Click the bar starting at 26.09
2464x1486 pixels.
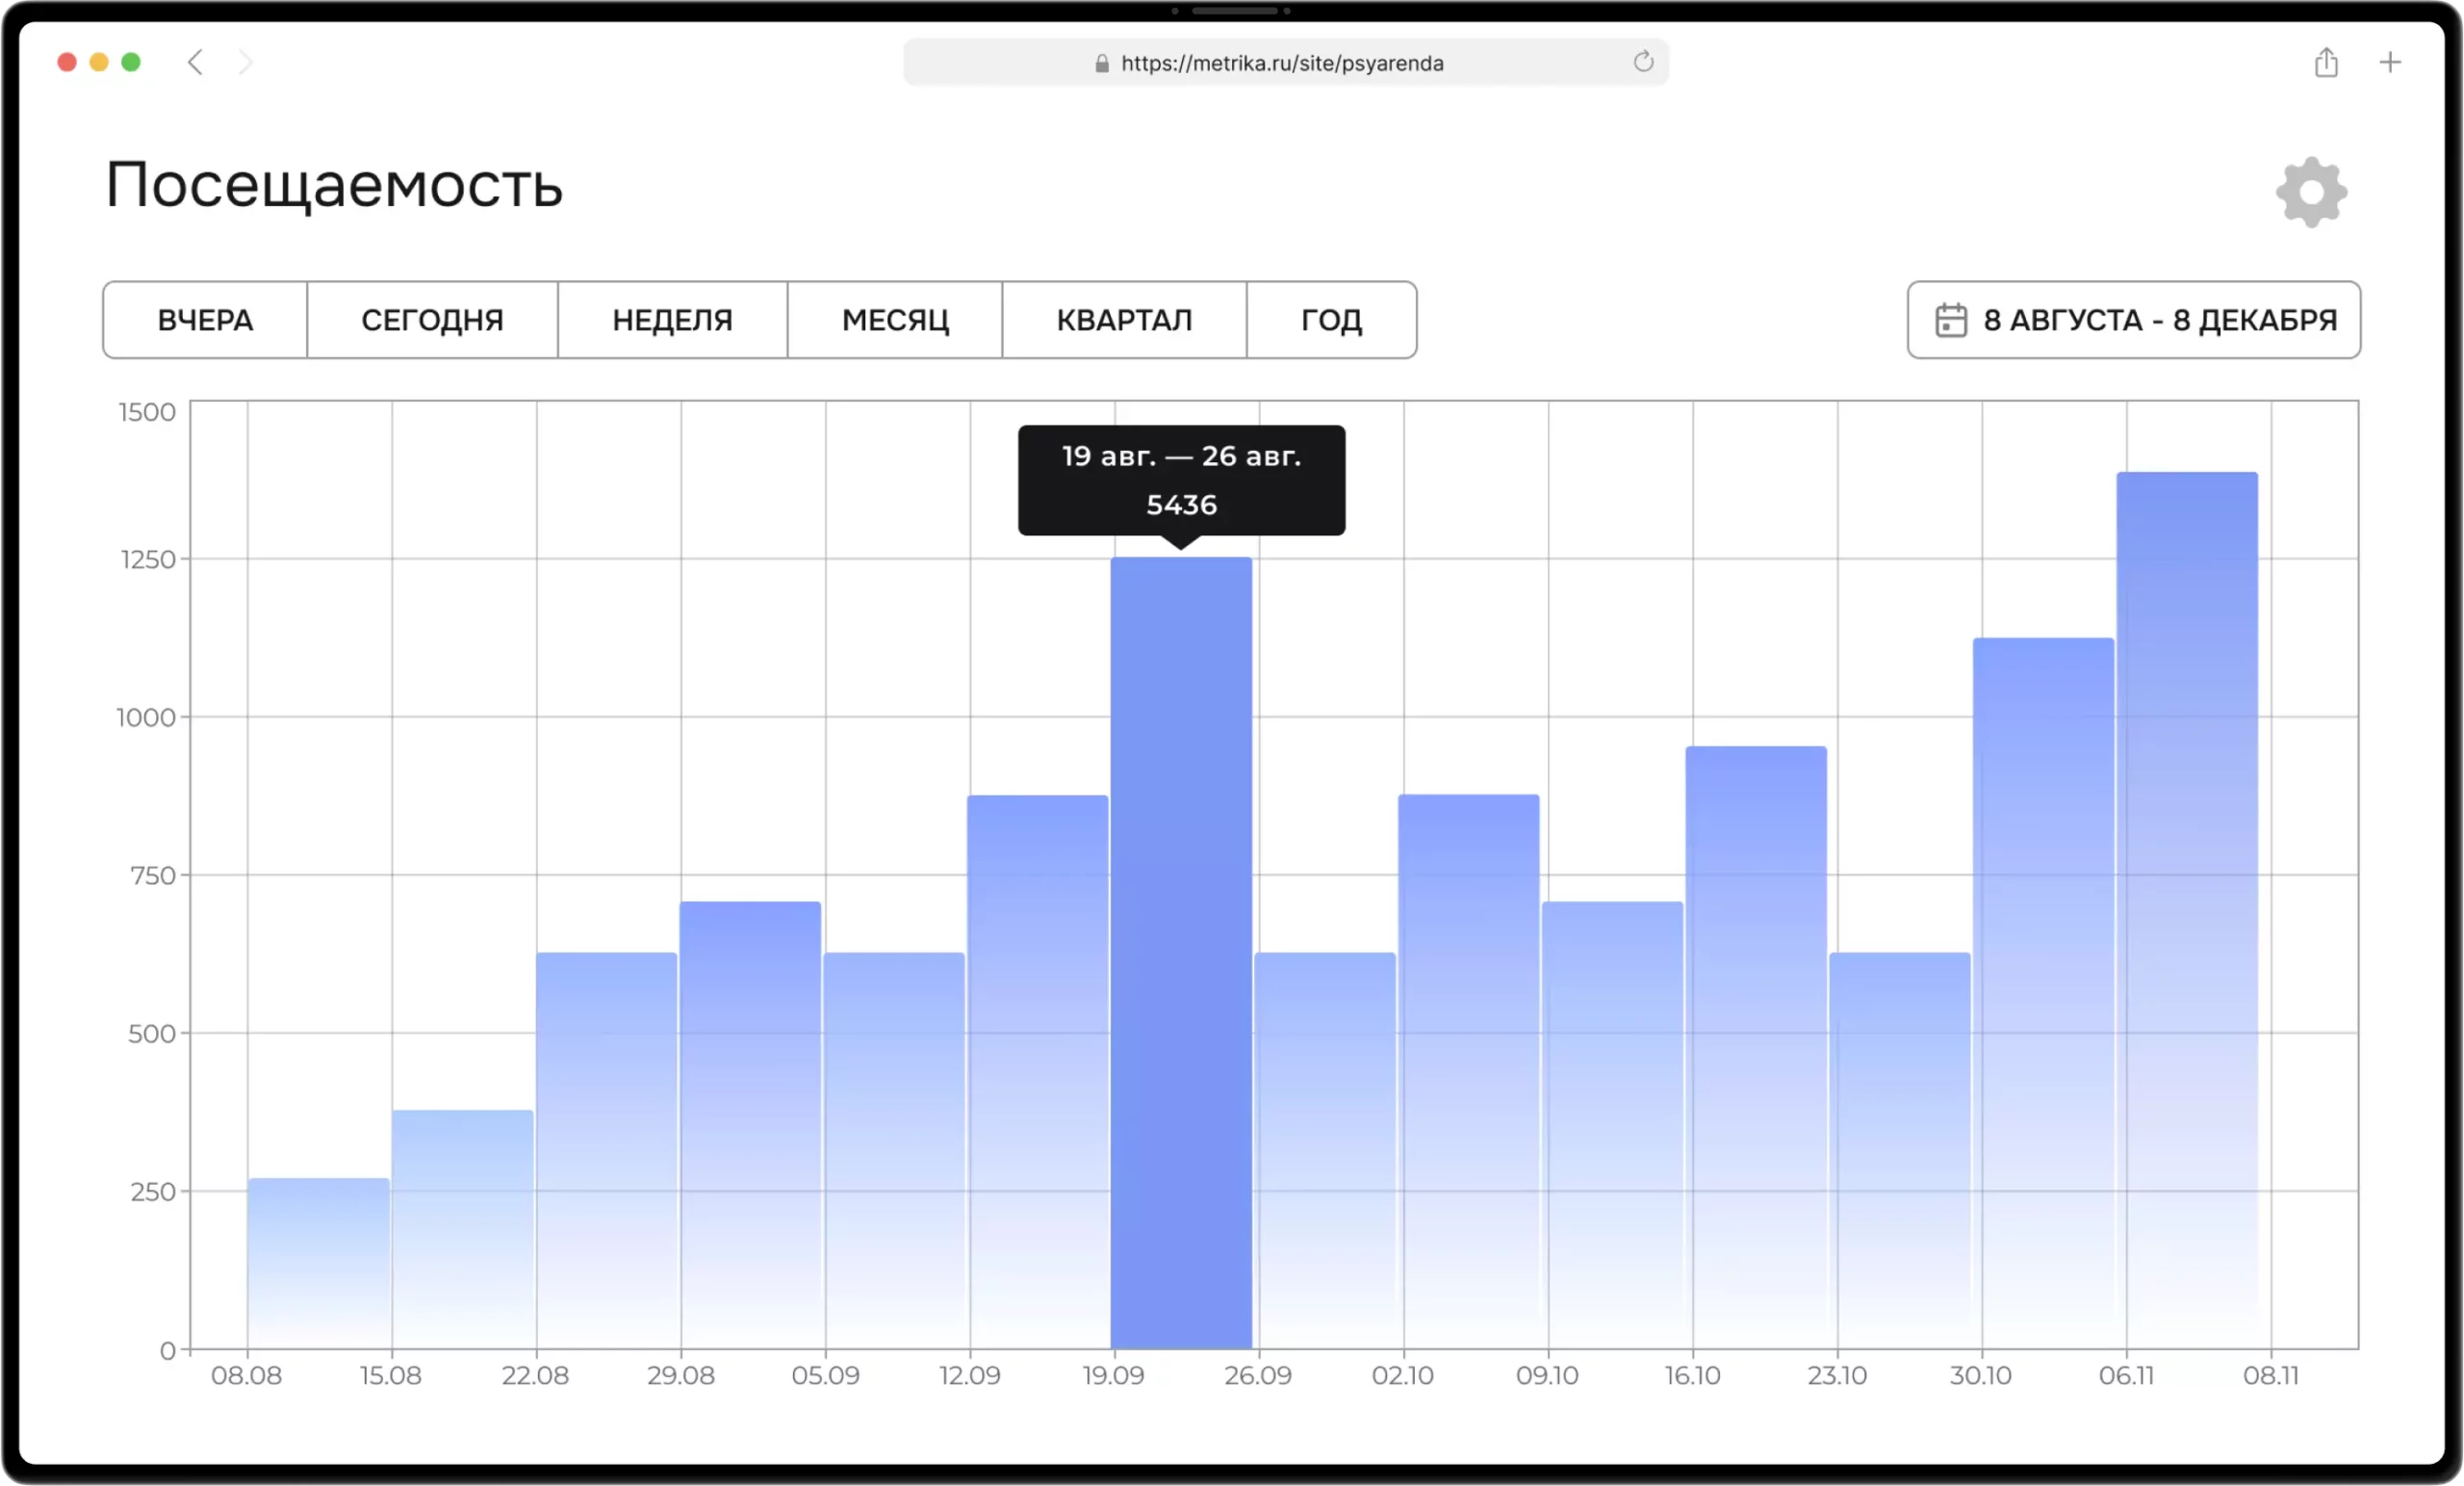[1325, 1151]
